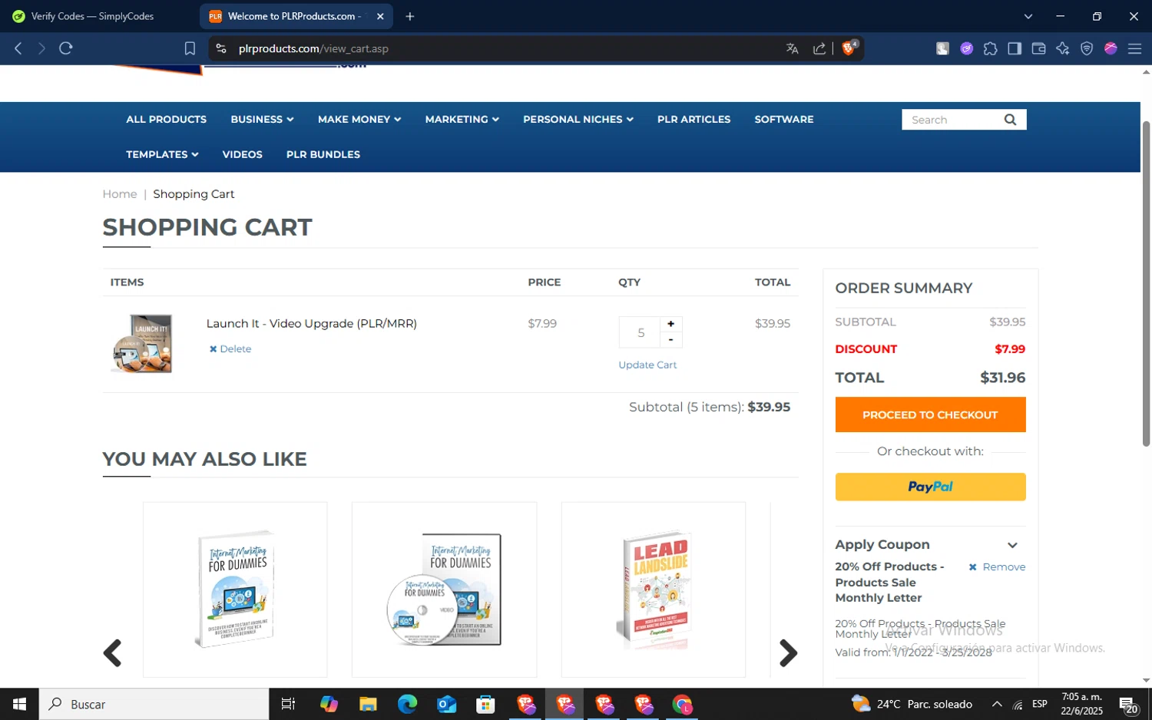Click the VPN shield icon in the toolbar
The image size is (1152, 720).
1087,48
